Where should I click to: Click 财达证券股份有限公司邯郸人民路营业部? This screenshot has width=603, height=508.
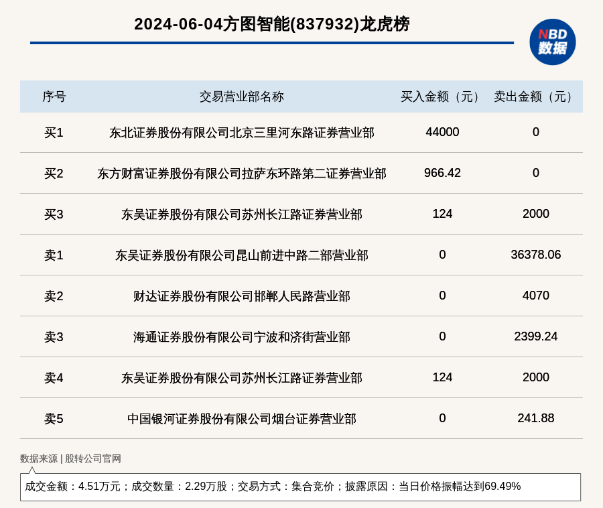click(241, 296)
